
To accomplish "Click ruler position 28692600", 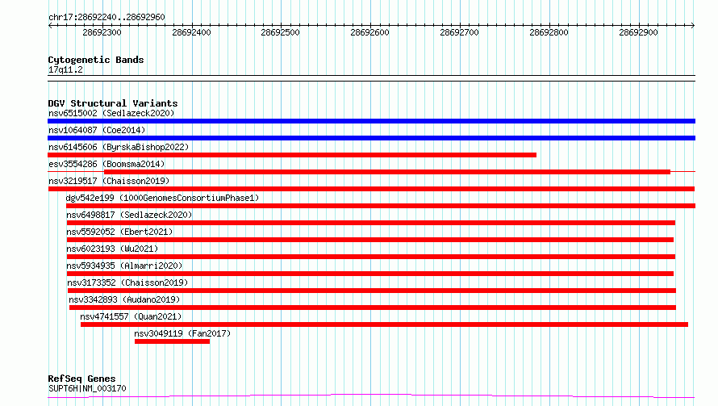I will click(x=369, y=32).
